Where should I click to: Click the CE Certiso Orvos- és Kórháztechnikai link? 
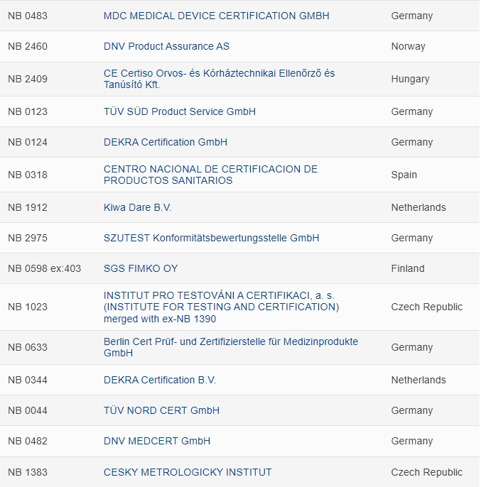(220, 79)
